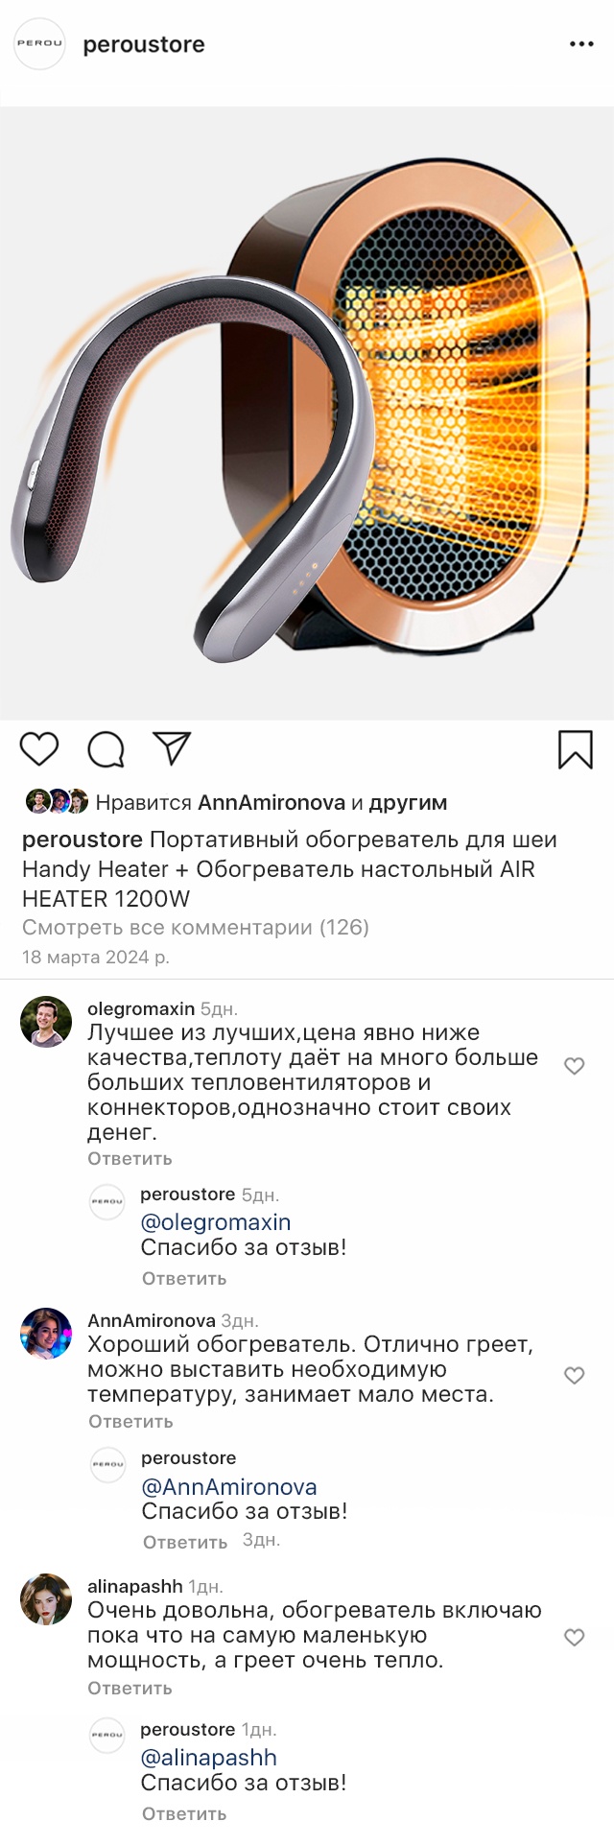The height and width of the screenshot is (1845, 614).
Task: Like AnnAmironova's comment with the heart
Action: (x=574, y=1375)
